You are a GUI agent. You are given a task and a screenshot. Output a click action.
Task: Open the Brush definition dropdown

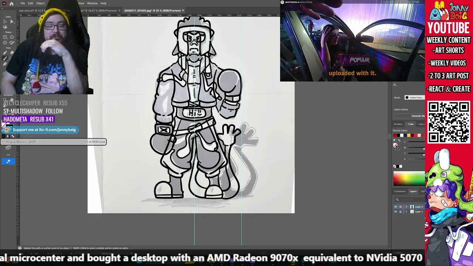(415, 98)
